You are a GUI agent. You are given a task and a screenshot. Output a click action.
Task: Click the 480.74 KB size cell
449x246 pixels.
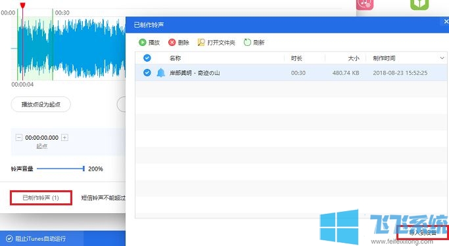[x=346, y=73]
